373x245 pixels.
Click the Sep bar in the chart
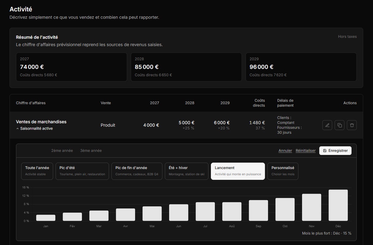coord(258,210)
